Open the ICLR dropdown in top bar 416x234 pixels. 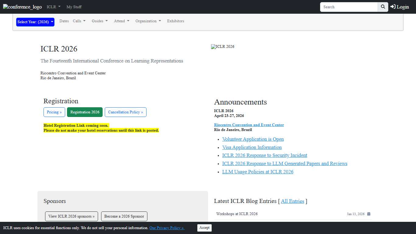tap(54, 7)
